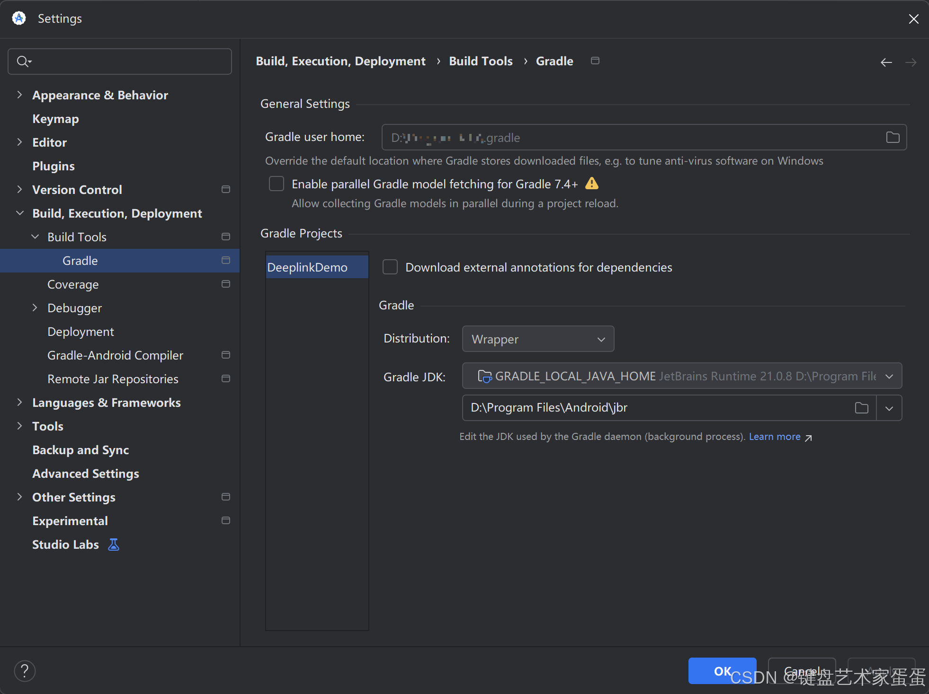This screenshot has height=694, width=929.
Task: Focus the settings search field
Action: coord(120,61)
